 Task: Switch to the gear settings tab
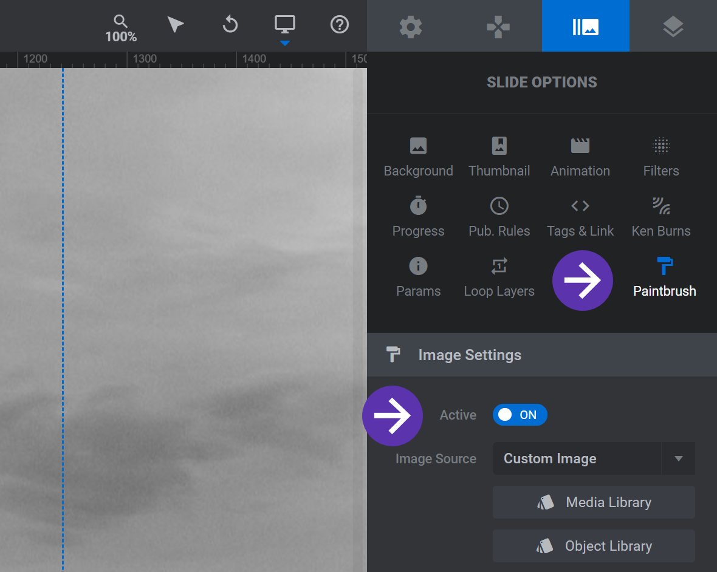(411, 27)
